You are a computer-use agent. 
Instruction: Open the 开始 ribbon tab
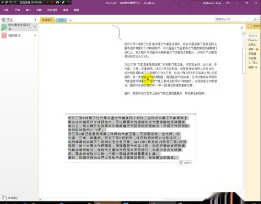point(17,10)
